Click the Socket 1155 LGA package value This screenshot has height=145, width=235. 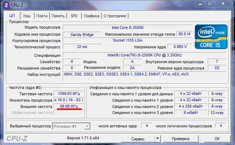(x=128, y=40)
